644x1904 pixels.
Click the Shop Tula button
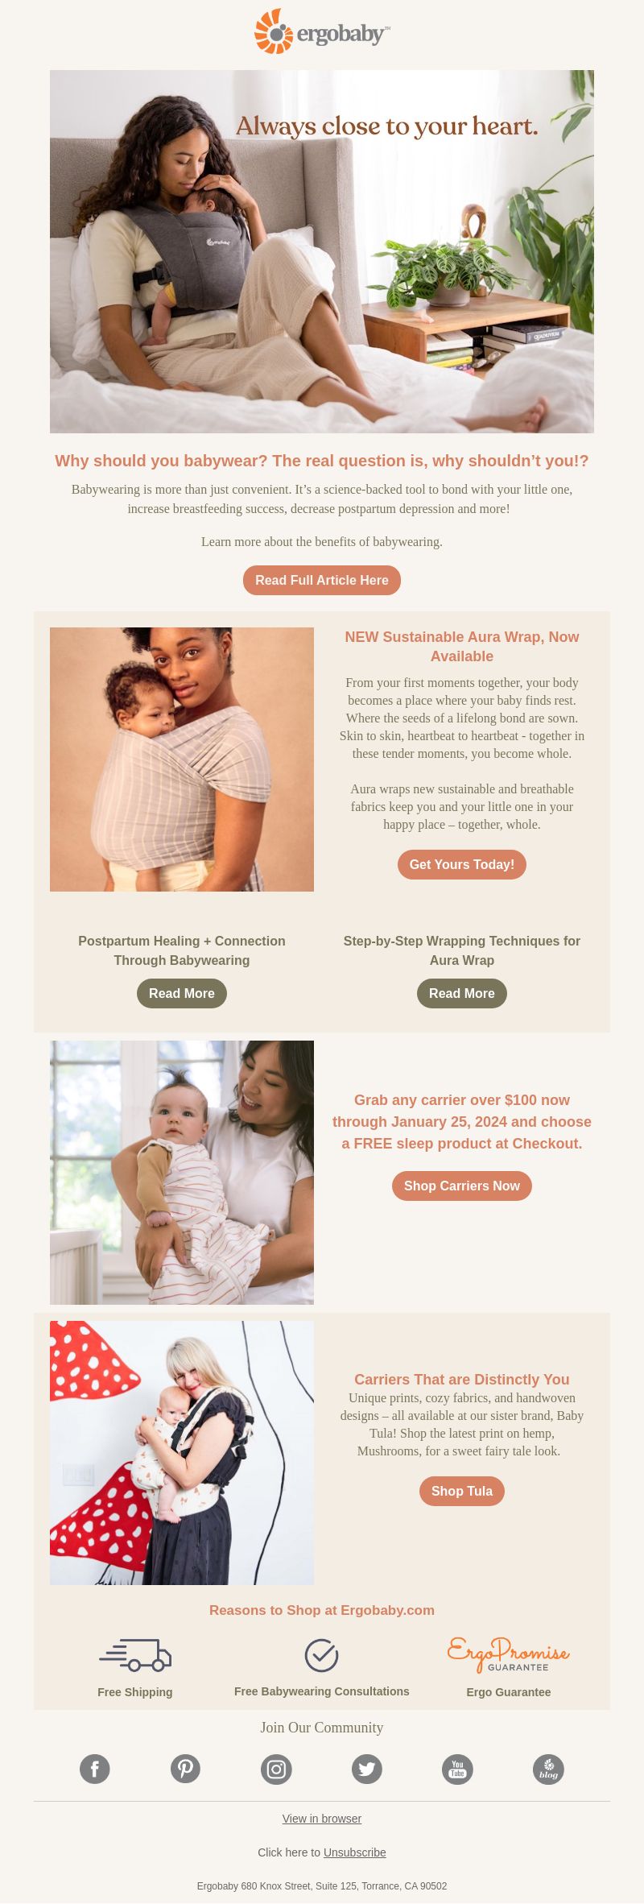tap(462, 1491)
